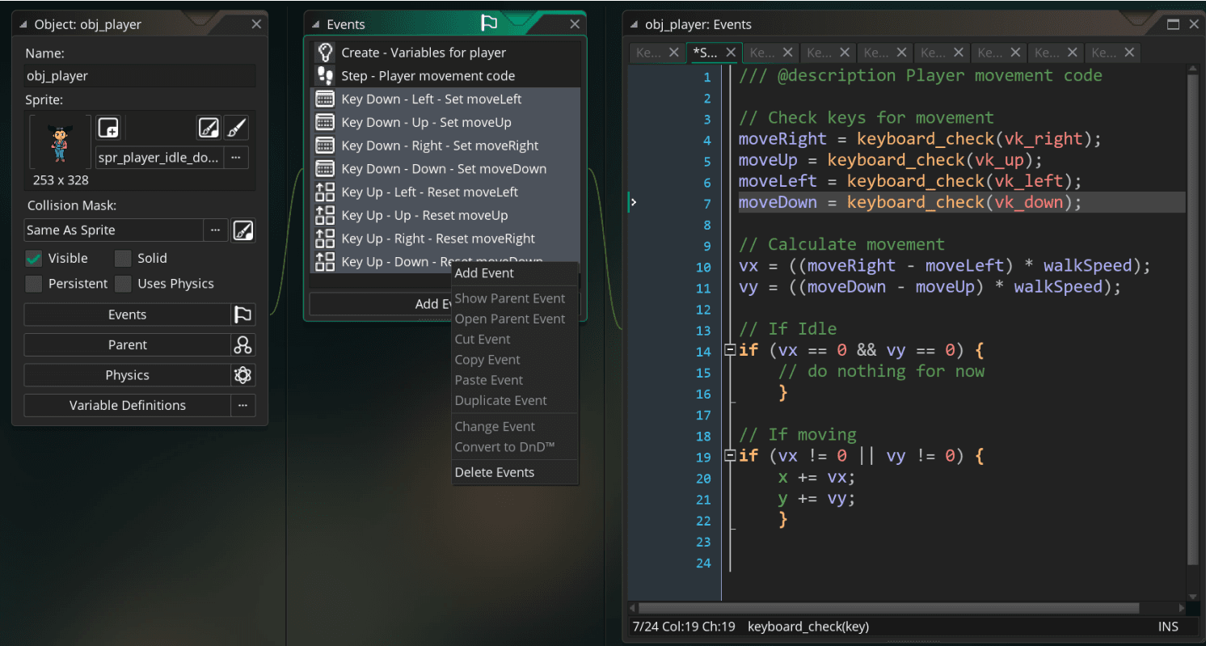The width and height of the screenshot is (1206, 646).
Task: Enable the Solid checkbox
Action: (x=122, y=258)
